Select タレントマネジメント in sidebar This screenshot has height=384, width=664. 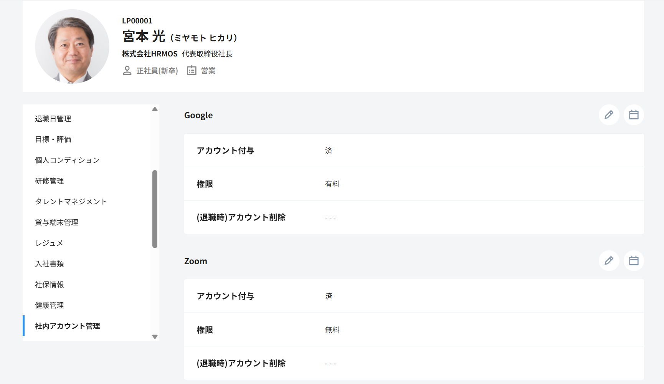pyautogui.click(x=71, y=202)
